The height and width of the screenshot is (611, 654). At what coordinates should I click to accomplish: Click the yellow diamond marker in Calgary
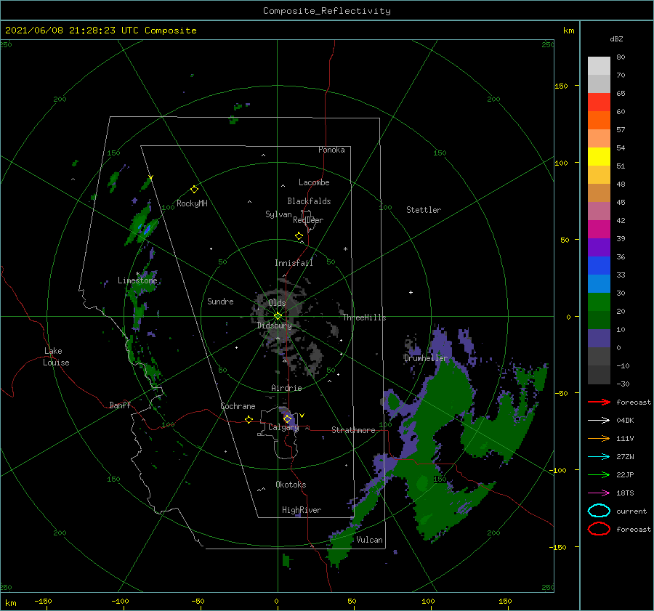(x=287, y=418)
